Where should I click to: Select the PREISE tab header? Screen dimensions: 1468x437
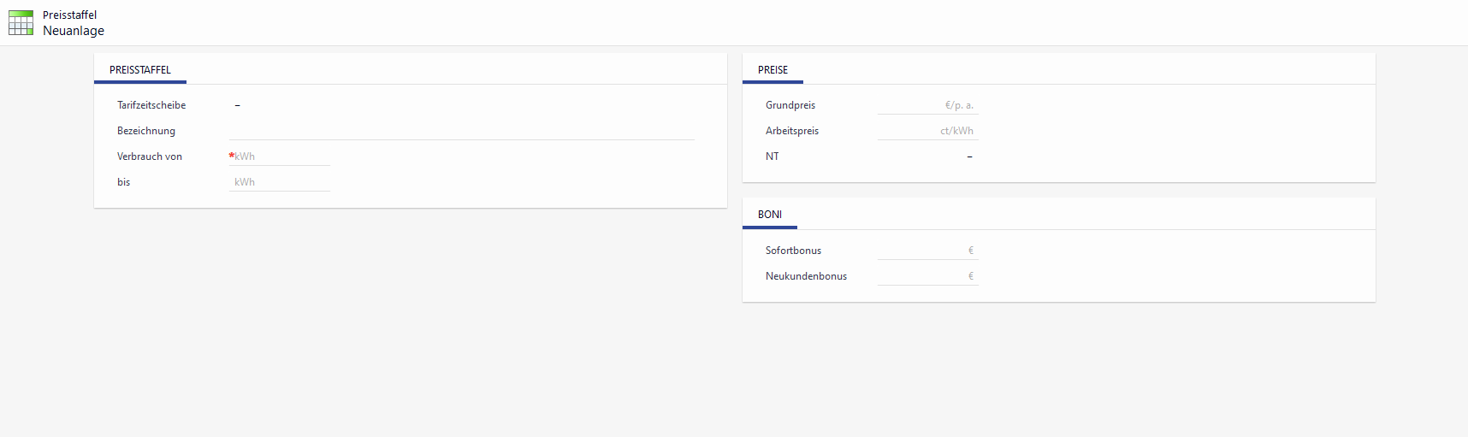point(772,70)
